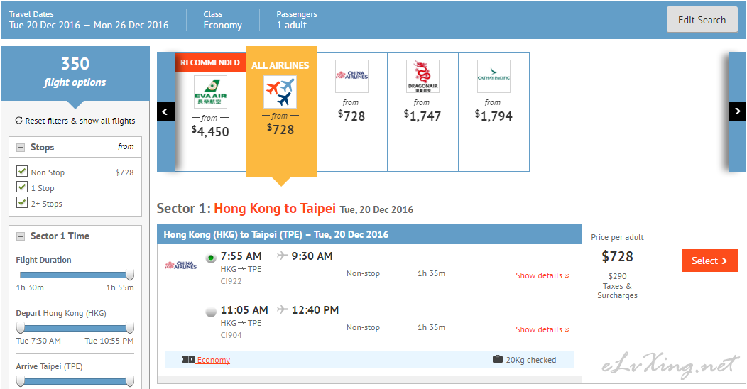Collapse the Sector 1 Time section

point(21,236)
